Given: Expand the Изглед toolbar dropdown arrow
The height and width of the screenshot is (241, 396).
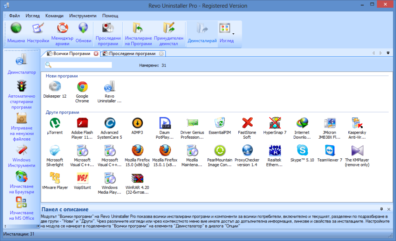Looking at the screenshot, I should (233, 34).
